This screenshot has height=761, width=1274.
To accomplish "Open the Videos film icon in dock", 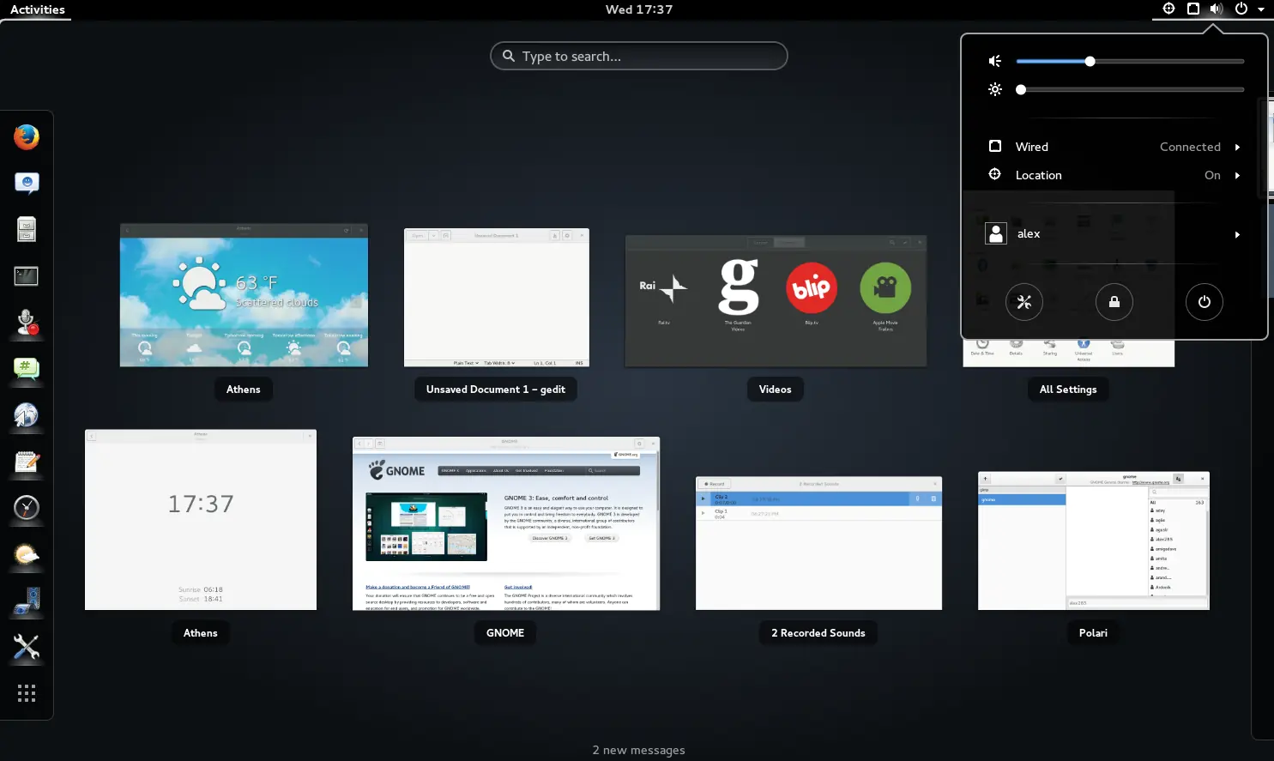I will tap(27, 601).
